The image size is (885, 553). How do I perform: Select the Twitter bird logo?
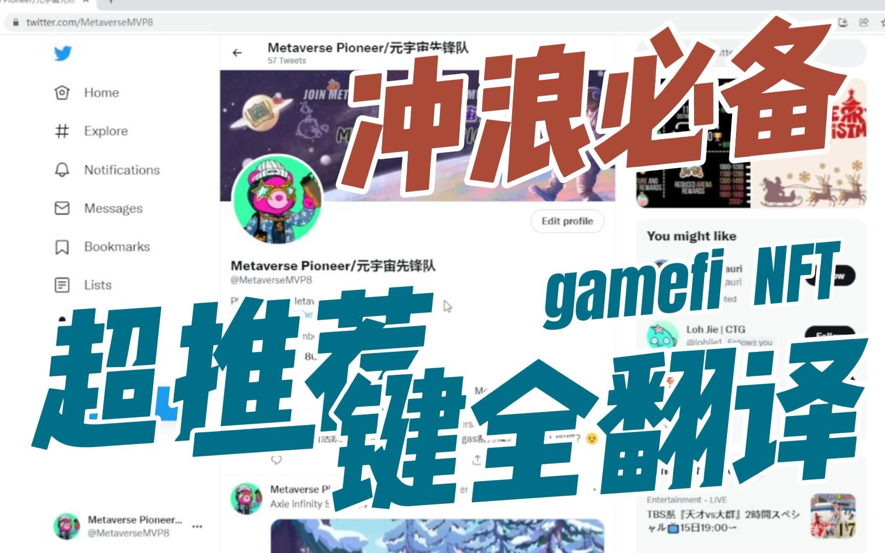point(63,53)
